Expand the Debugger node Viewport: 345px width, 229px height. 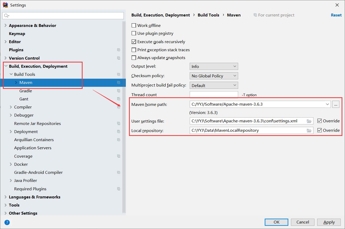[11, 115]
